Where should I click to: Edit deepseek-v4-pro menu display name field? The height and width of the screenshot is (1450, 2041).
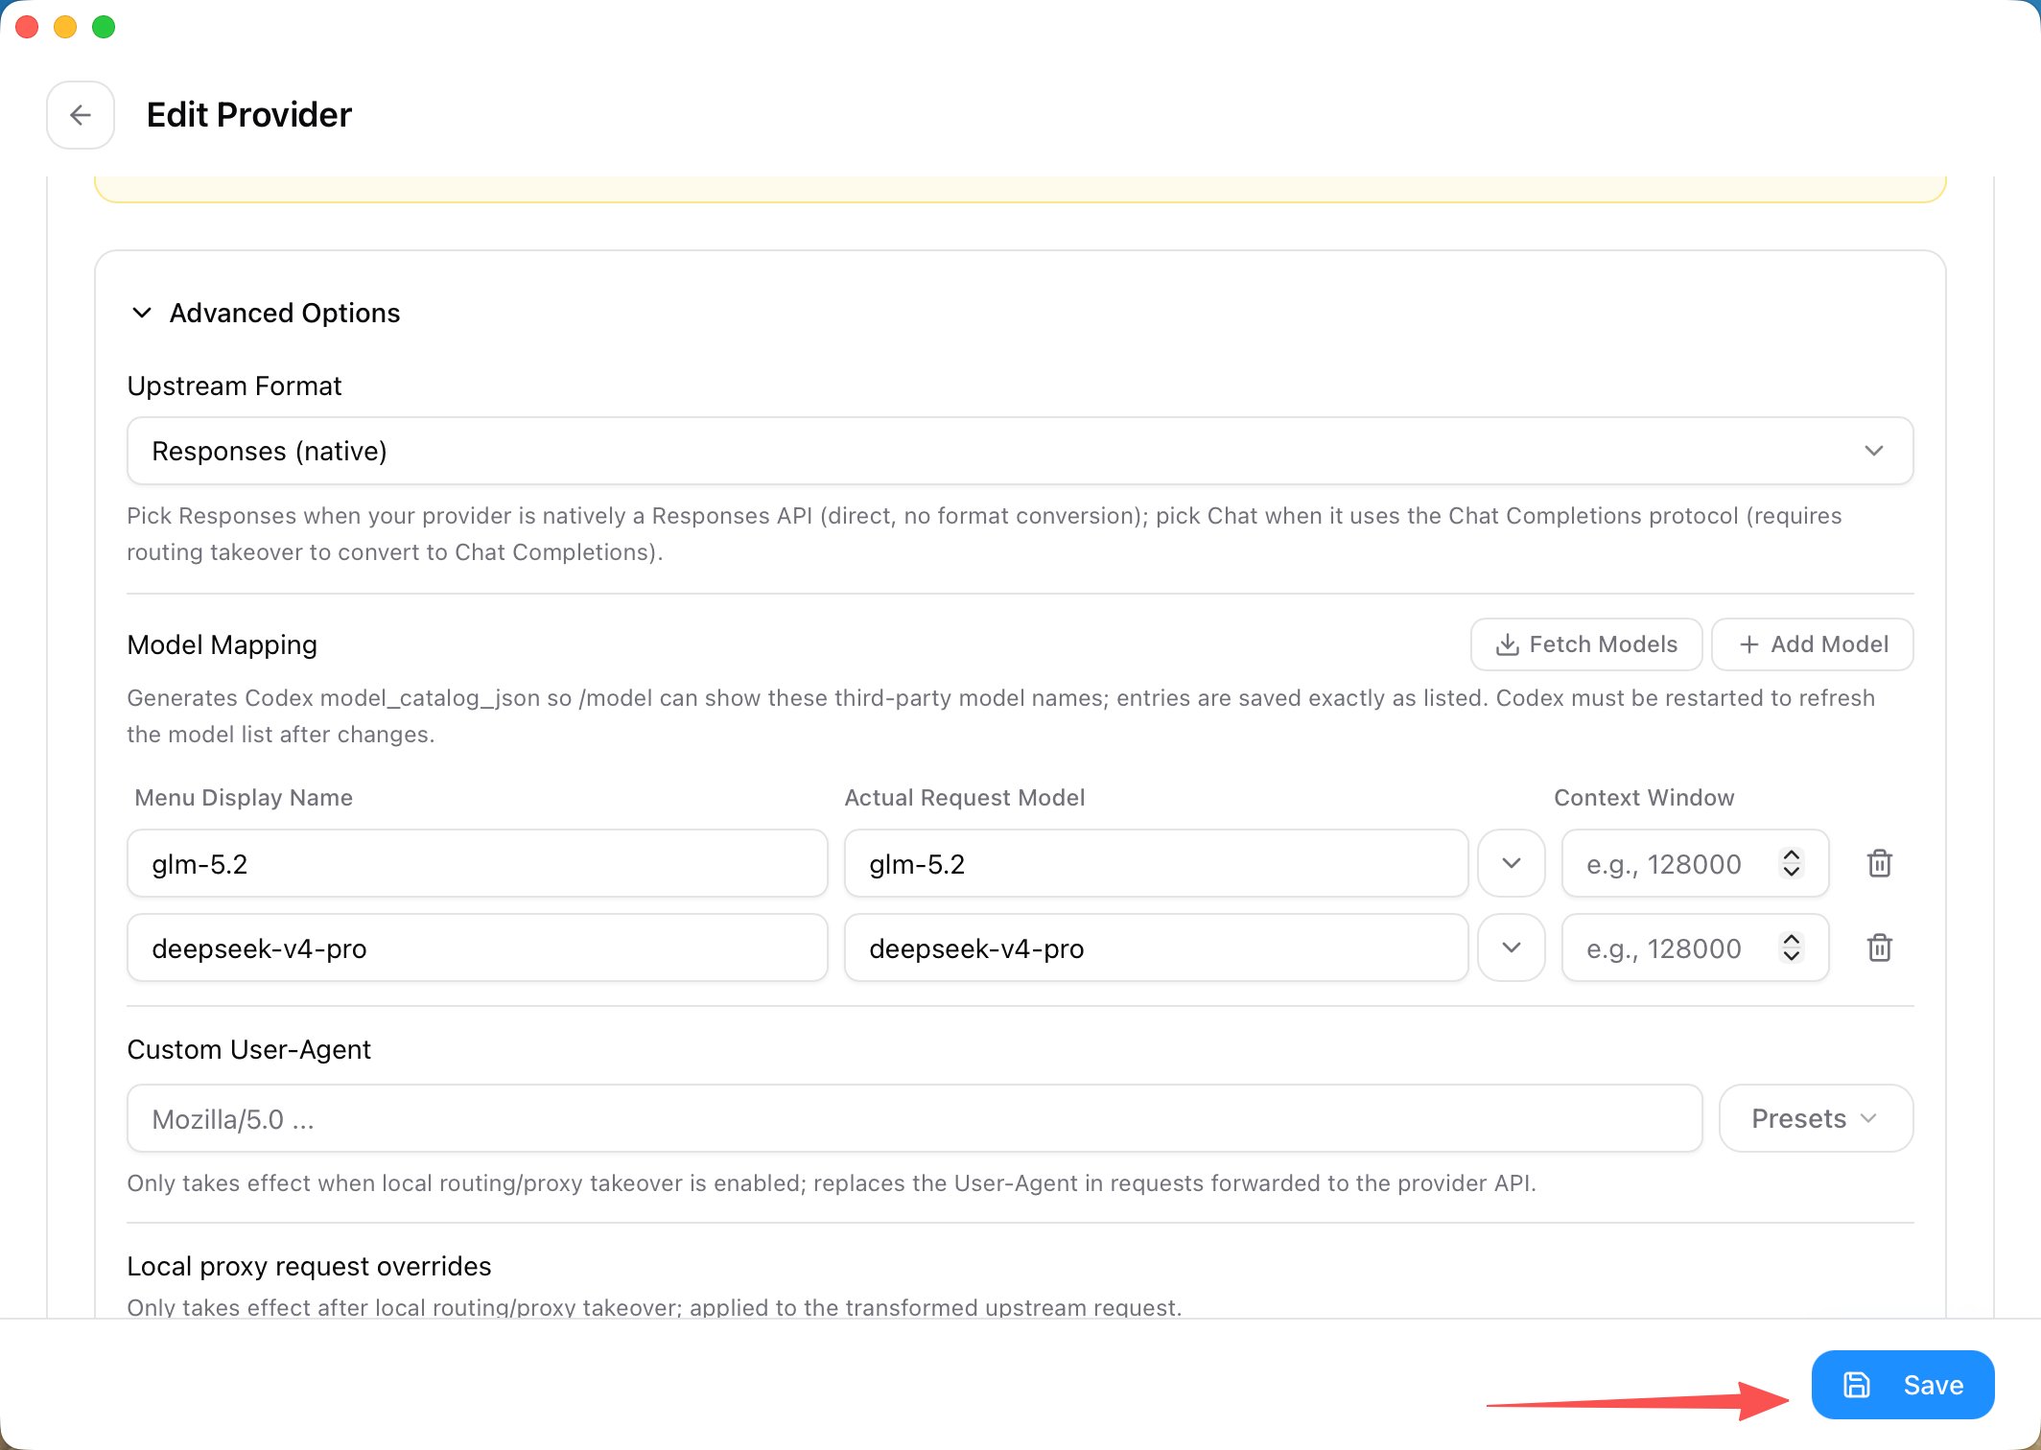click(x=477, y=948)
